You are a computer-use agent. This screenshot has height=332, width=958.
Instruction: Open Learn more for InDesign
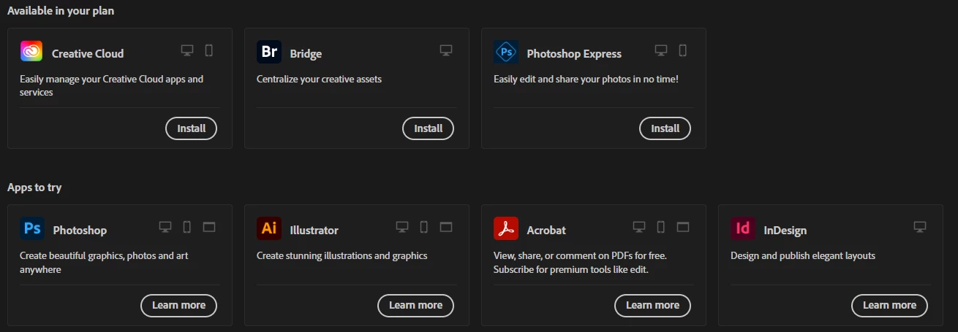[x=889, y=305]
